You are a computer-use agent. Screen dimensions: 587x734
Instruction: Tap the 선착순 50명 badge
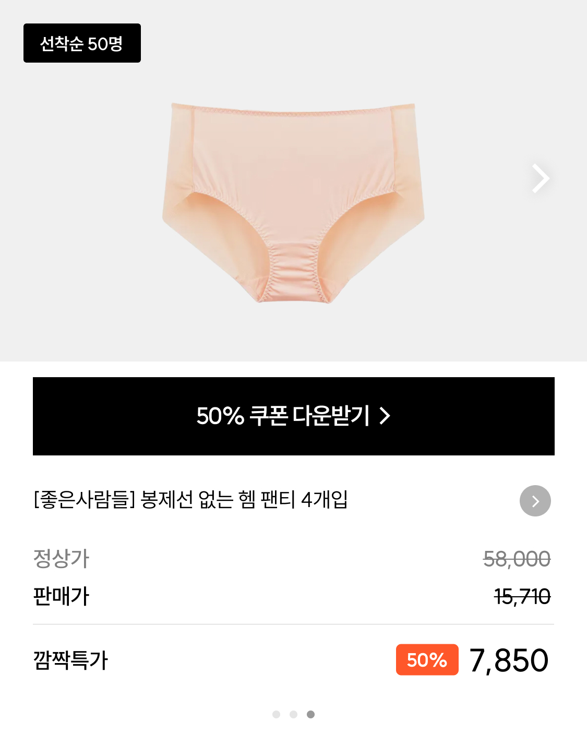click(x=82, y=43)
